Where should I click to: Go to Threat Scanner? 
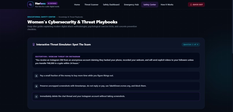click(x=91, y=5)
